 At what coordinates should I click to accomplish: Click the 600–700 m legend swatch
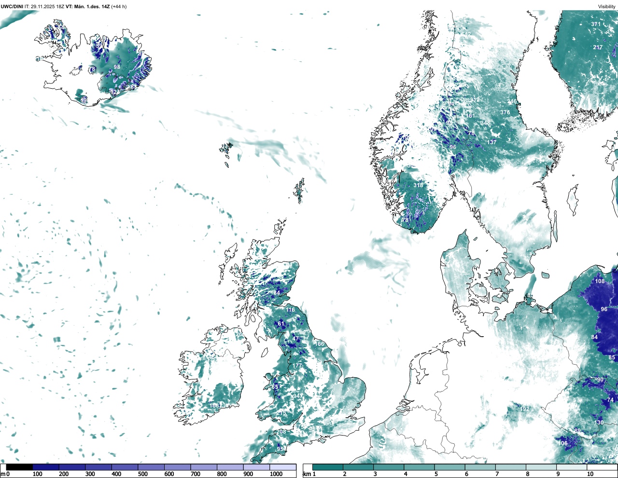click(177, 467)
